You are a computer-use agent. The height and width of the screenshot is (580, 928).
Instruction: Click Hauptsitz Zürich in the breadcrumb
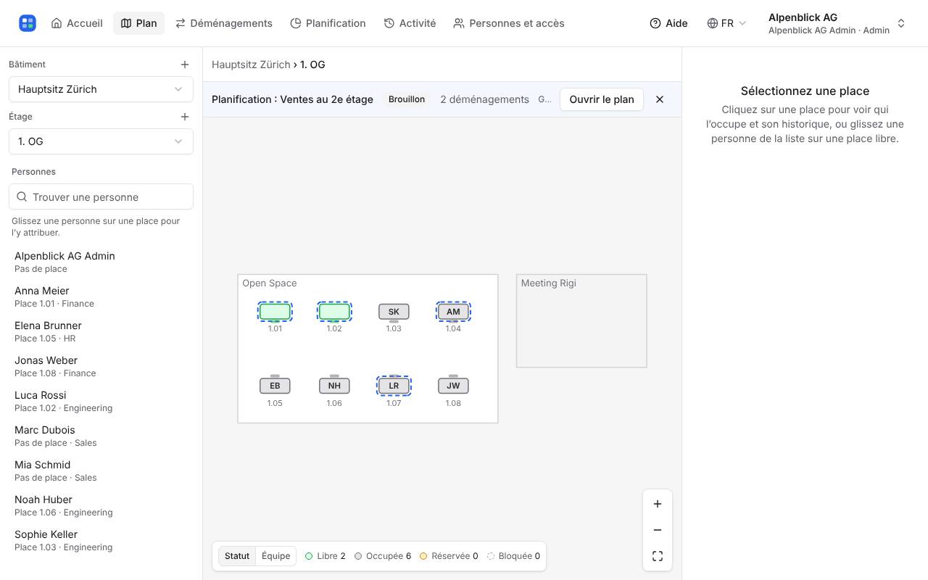251,65
